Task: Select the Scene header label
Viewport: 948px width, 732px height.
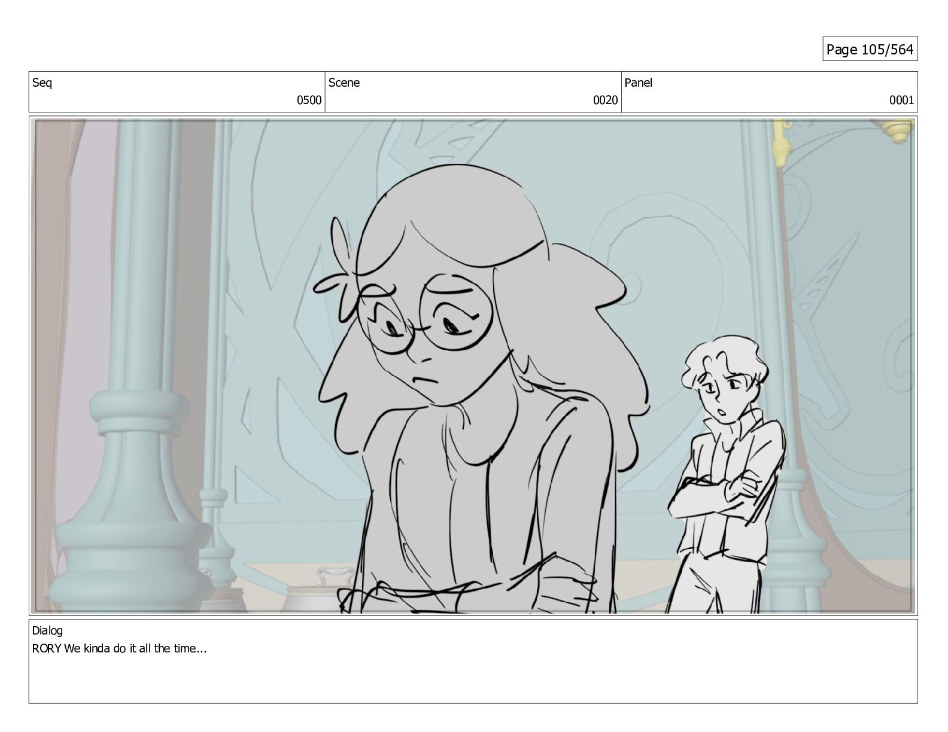Action: pos(344,83)
